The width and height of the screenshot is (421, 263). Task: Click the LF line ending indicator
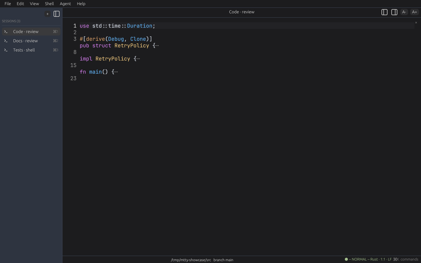tap(390, 259)
